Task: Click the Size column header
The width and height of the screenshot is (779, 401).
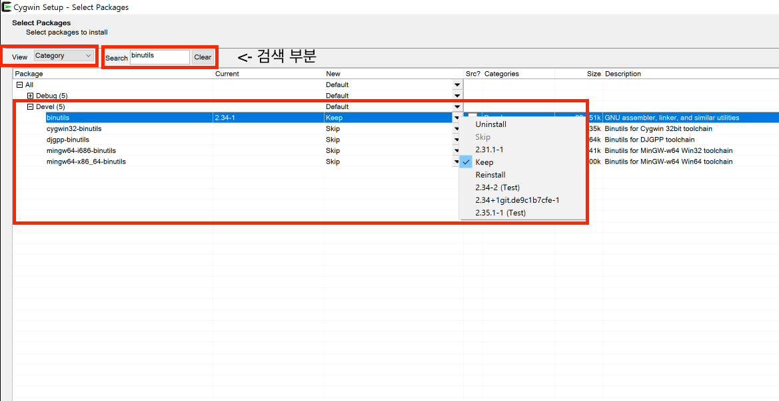Action: (x=579, y=74)
